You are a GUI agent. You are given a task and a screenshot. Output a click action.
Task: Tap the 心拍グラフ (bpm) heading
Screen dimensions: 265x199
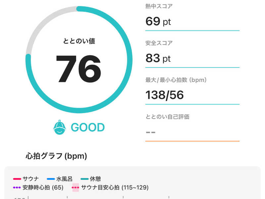56,156
